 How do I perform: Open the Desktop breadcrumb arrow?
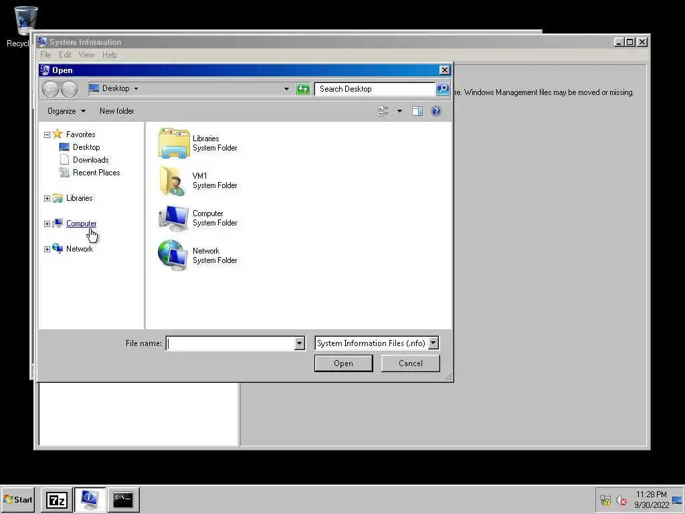[136, 89]
